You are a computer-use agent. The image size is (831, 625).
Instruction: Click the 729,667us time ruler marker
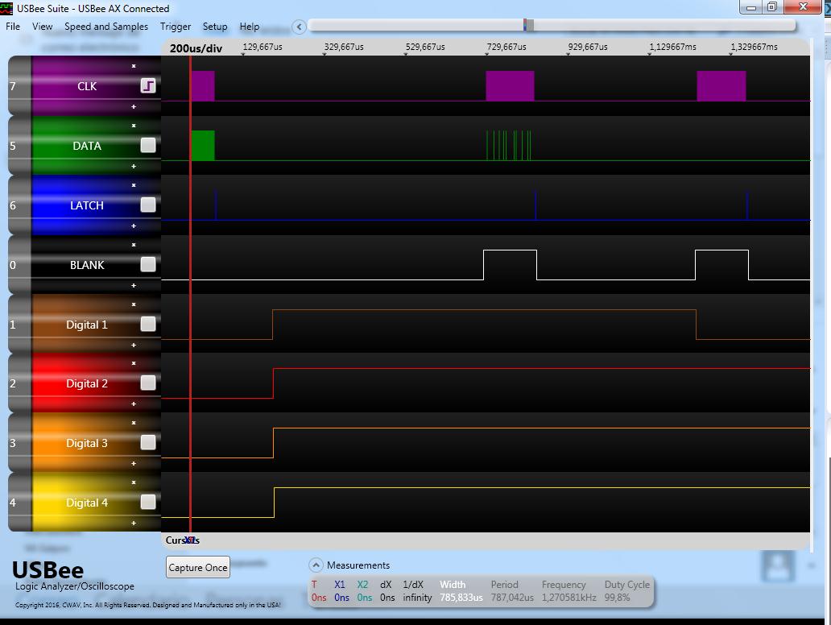pyautogui.click(x=506, y=47)
